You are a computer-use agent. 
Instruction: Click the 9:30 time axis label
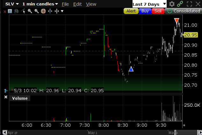[161, 125]
